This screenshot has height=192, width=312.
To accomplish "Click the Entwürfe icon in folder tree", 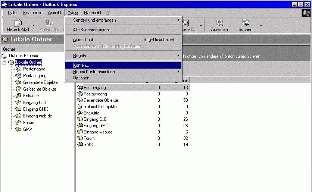I will (x=19, y=96).
